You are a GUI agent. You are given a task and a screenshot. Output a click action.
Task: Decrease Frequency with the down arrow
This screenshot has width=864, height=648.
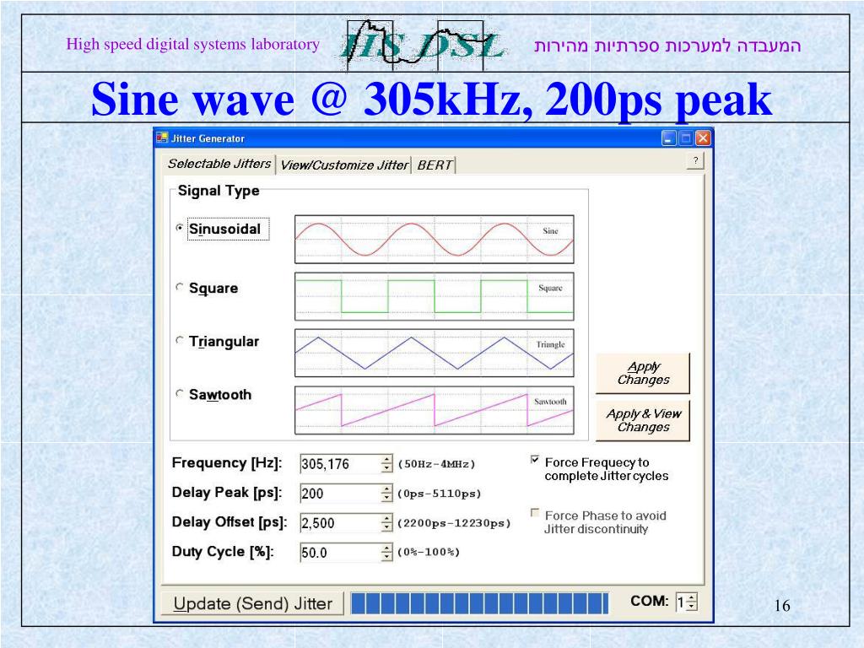tap(386, 468)
